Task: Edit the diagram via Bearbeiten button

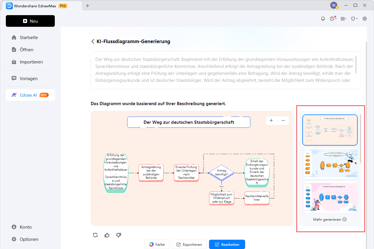Action: click(x=227, y=244)
